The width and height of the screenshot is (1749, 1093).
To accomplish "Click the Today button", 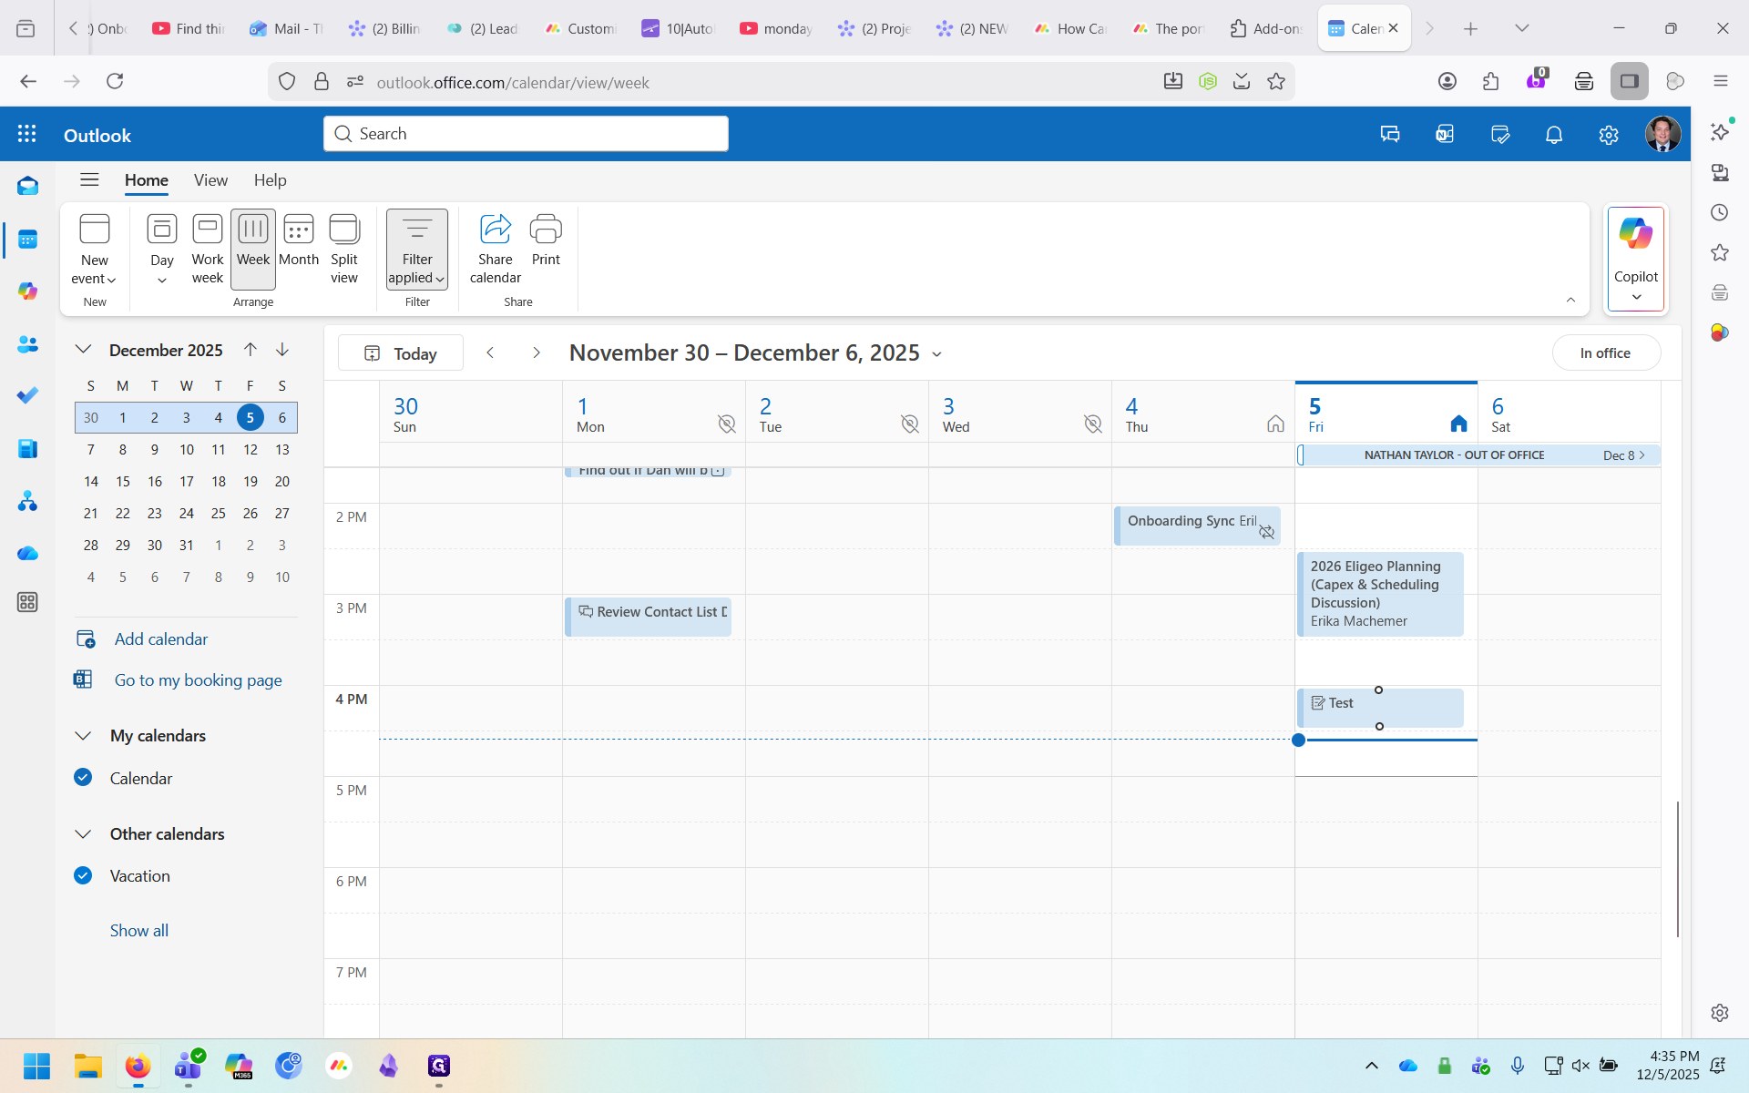I will tap(401, 353).
